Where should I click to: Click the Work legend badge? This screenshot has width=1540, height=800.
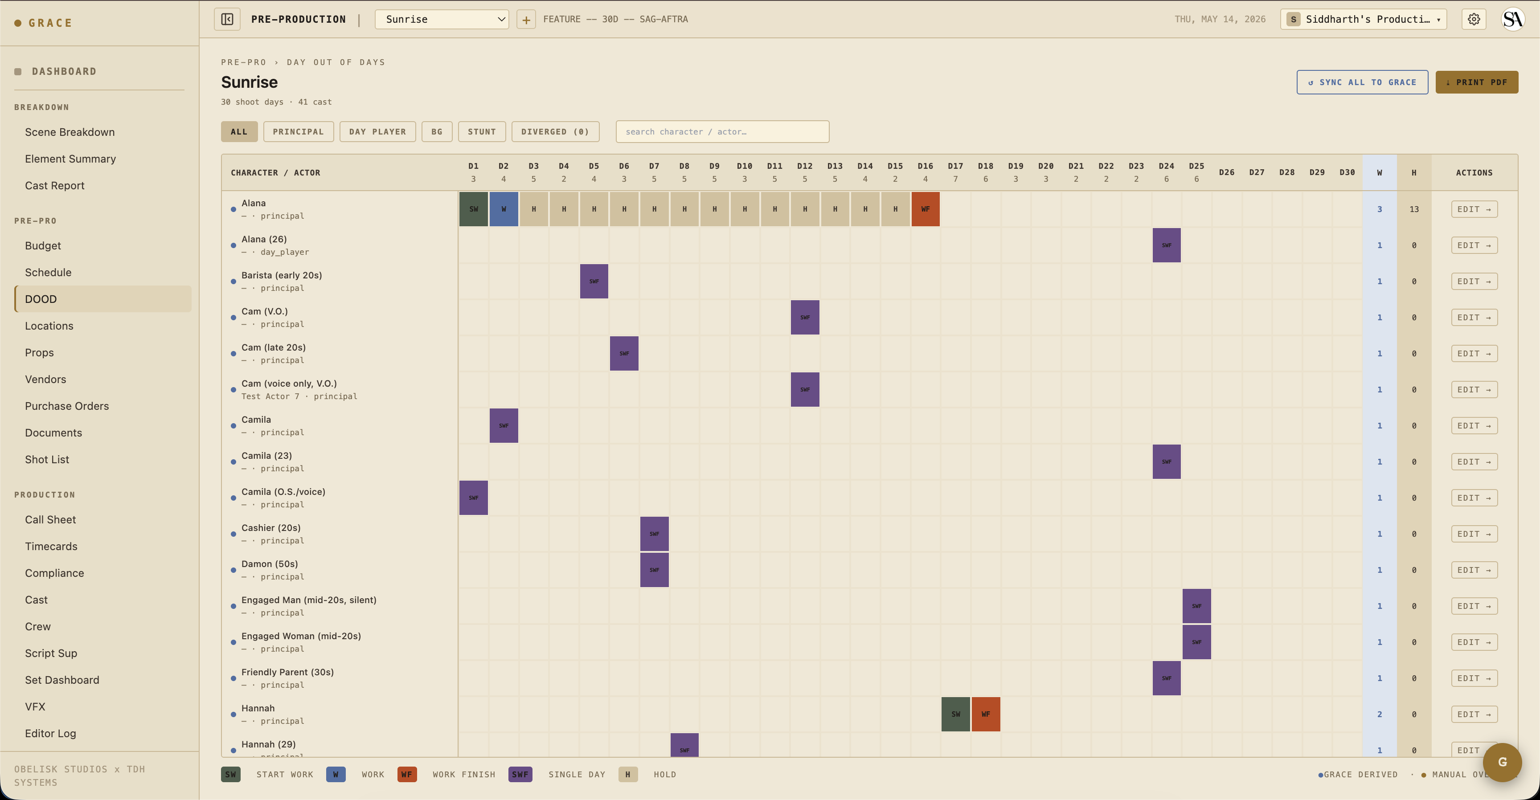point(336,774)
